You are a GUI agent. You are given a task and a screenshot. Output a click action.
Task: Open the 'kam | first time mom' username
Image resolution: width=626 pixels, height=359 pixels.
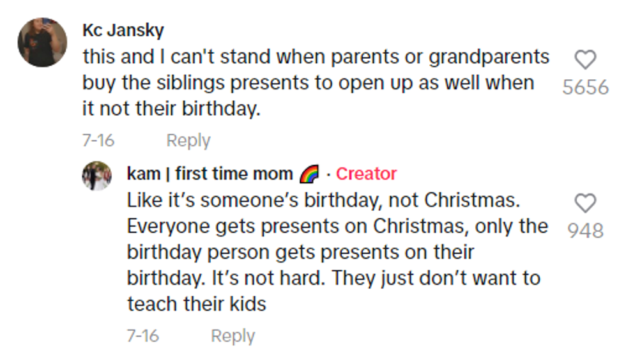[x=210, y=174]
